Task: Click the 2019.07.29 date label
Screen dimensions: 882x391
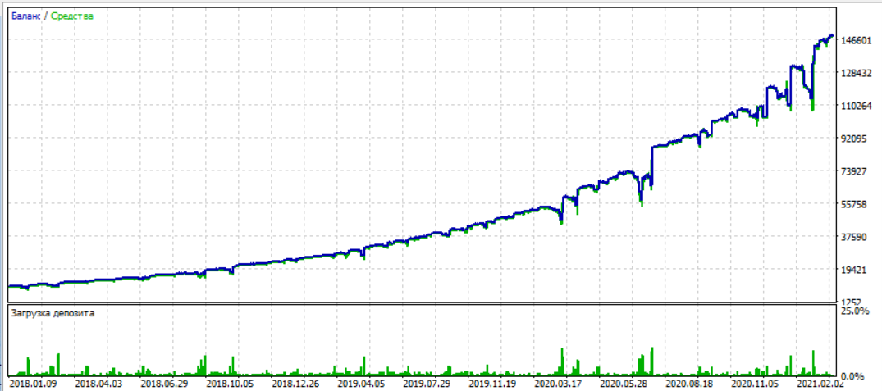Action: tap(427, 384)
